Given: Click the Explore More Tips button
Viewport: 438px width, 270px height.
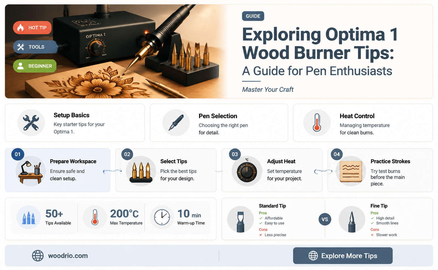Looking at the screenshot, I should (x=343, y=256).
